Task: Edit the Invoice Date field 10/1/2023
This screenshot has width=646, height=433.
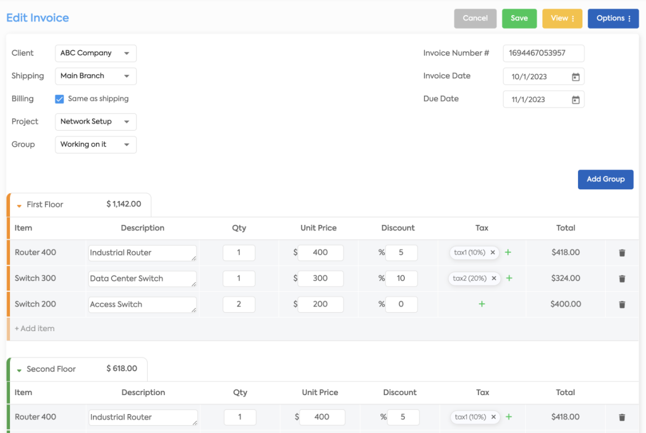Action: click(x=544, y=77)
